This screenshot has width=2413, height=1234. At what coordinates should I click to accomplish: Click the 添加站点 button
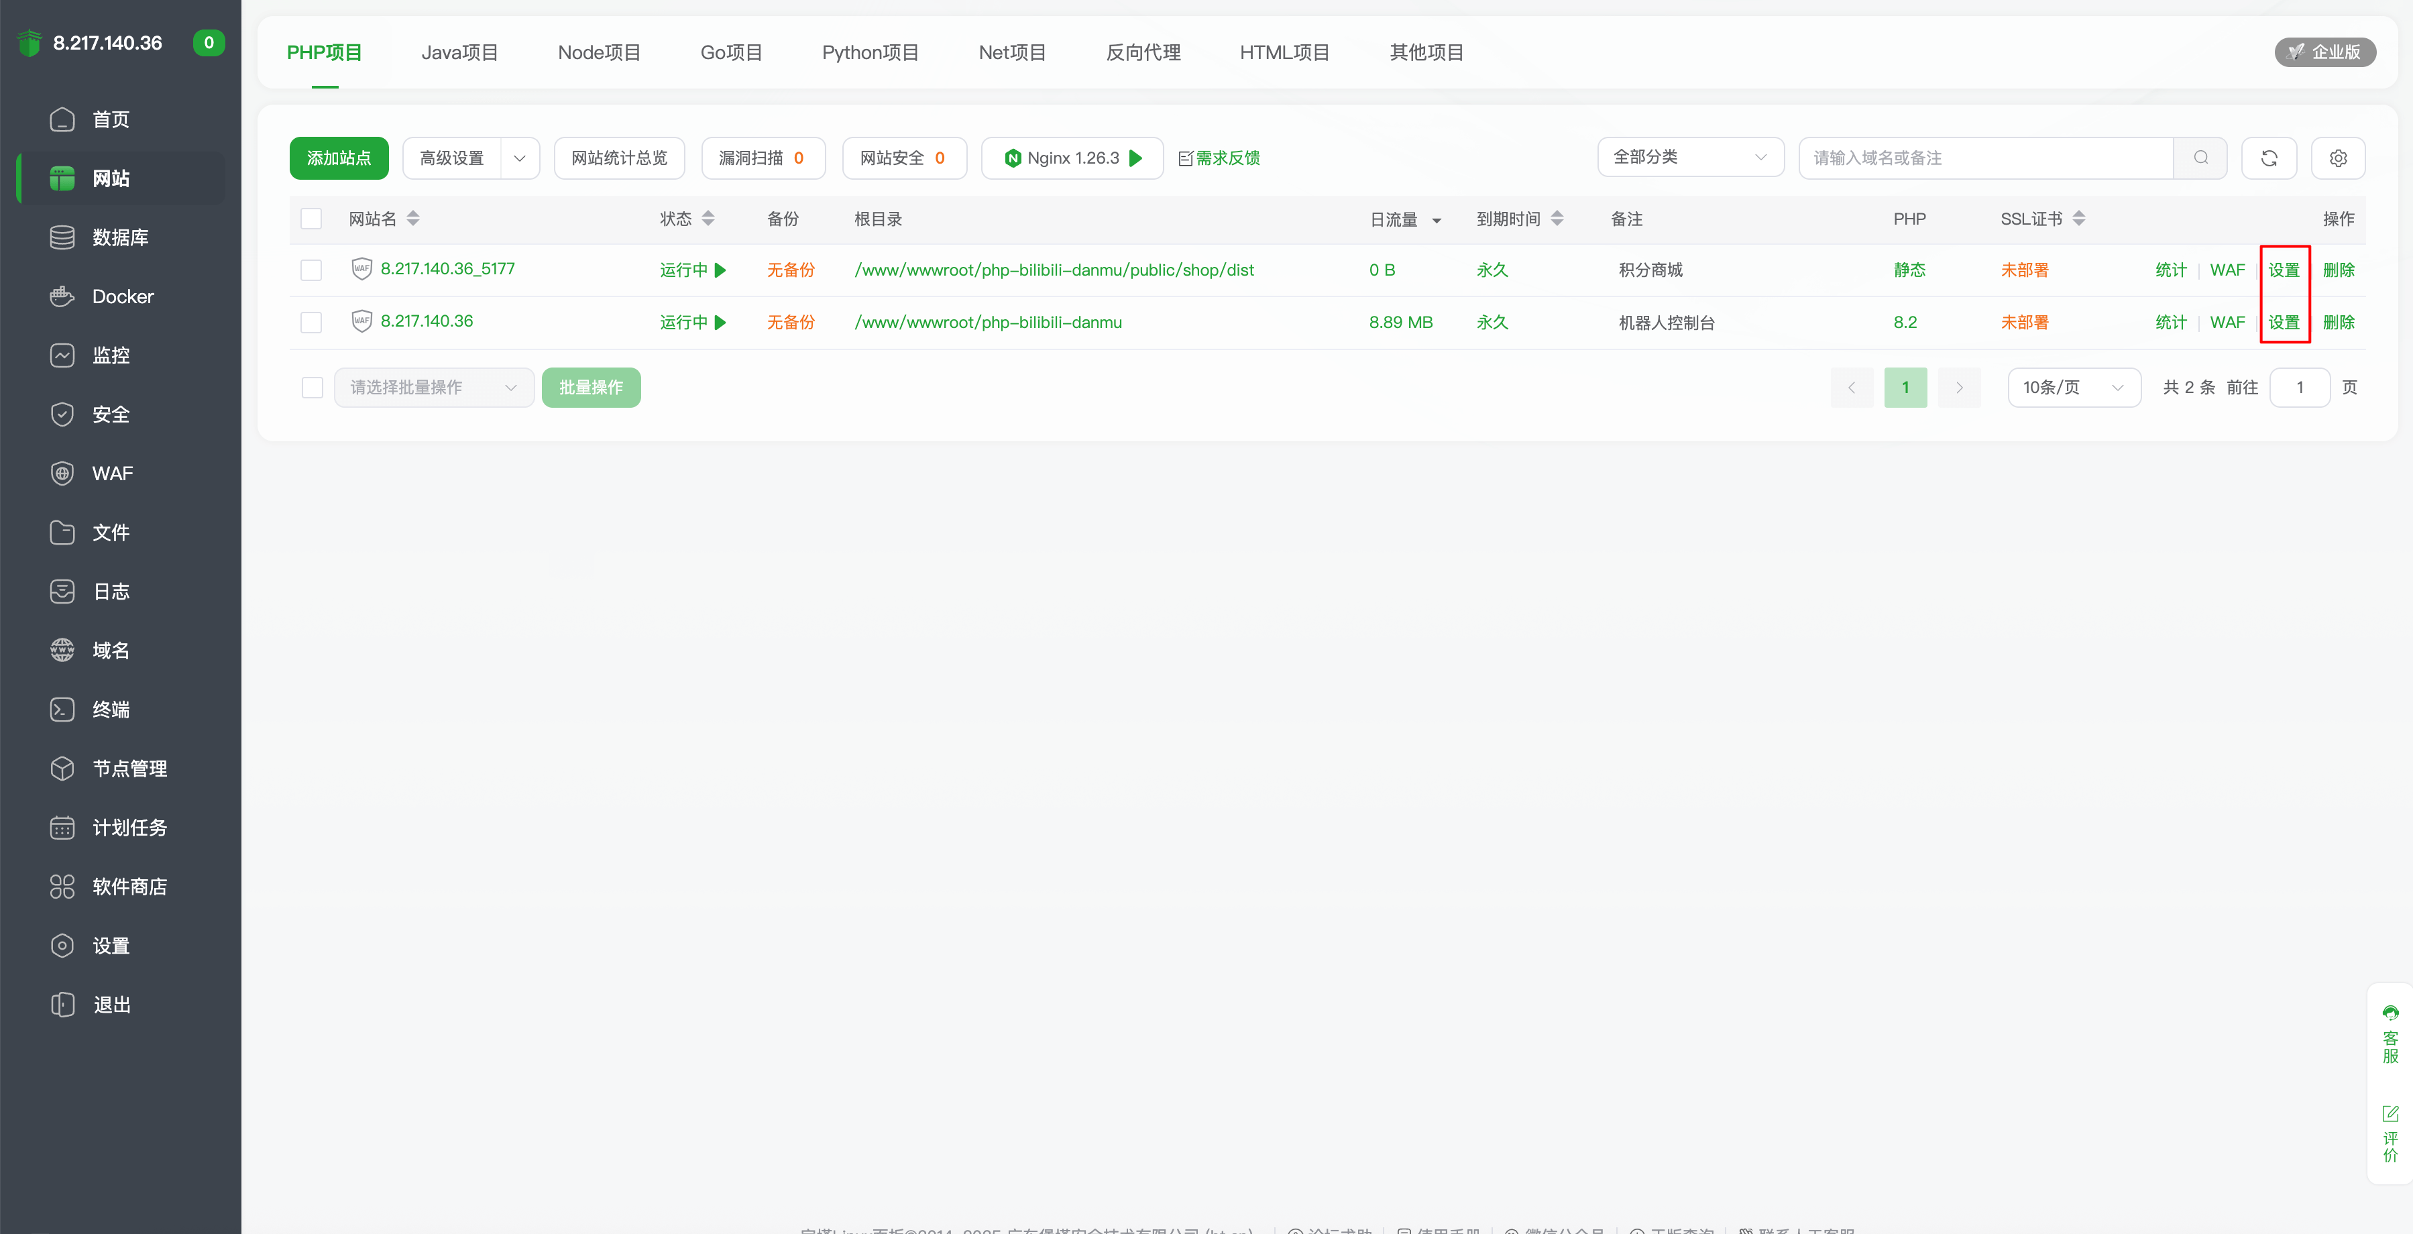pos(338,158)
